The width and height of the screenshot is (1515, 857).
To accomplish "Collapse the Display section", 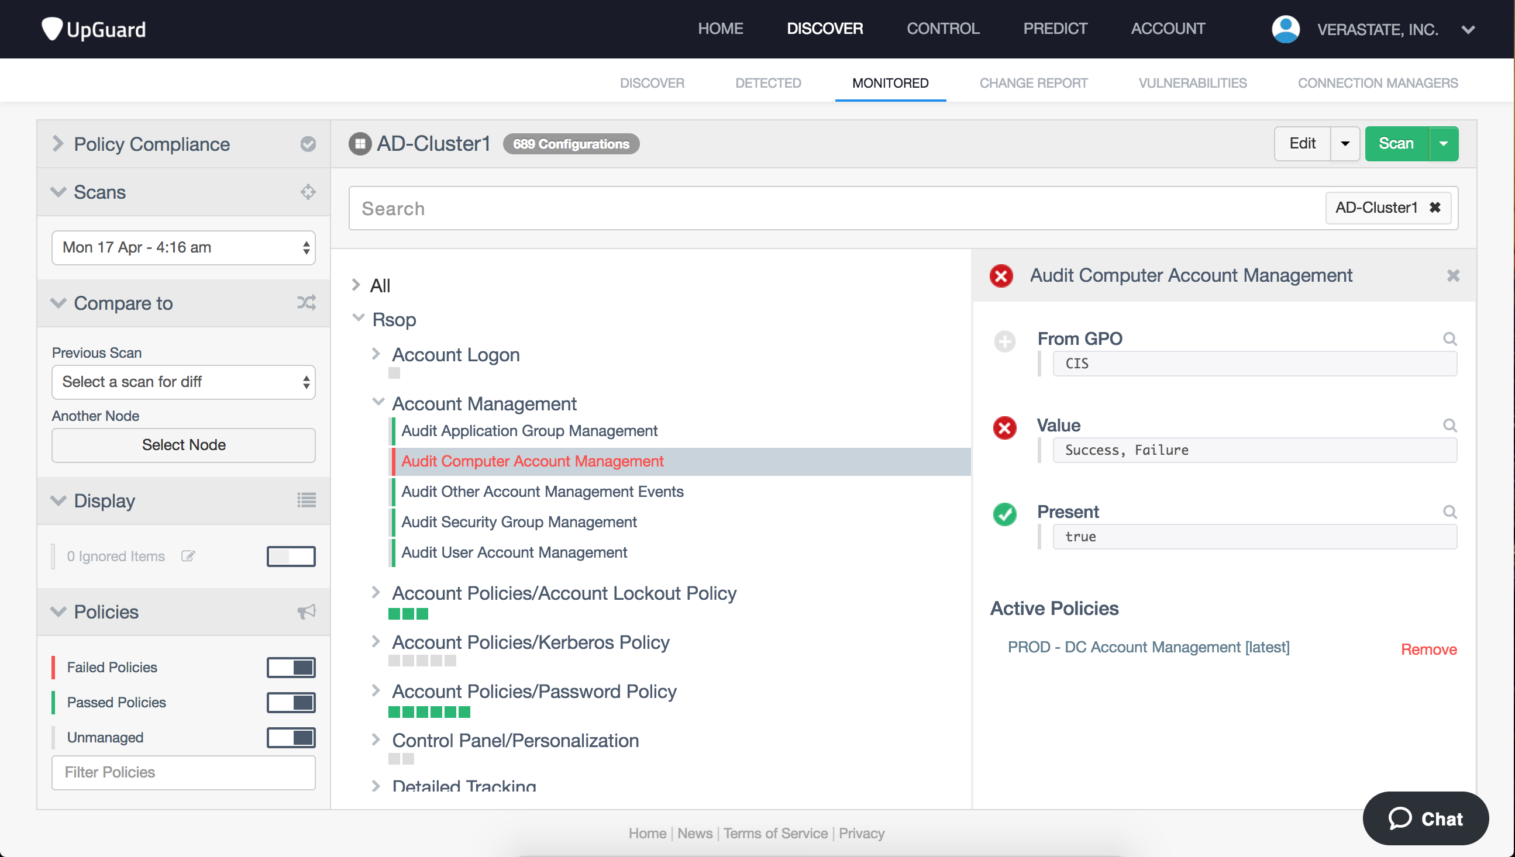I will click(x=58, y=501).
